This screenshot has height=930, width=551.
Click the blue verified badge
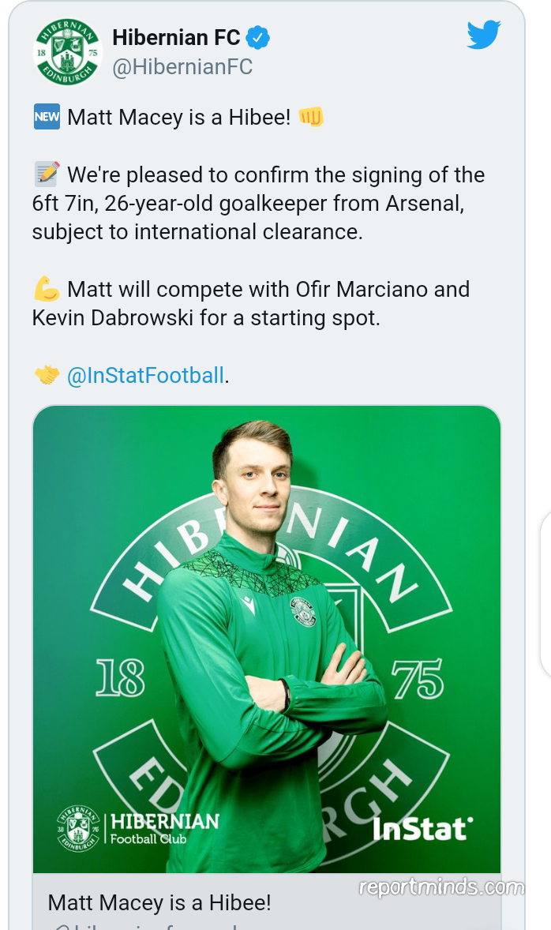pos(258,37)
